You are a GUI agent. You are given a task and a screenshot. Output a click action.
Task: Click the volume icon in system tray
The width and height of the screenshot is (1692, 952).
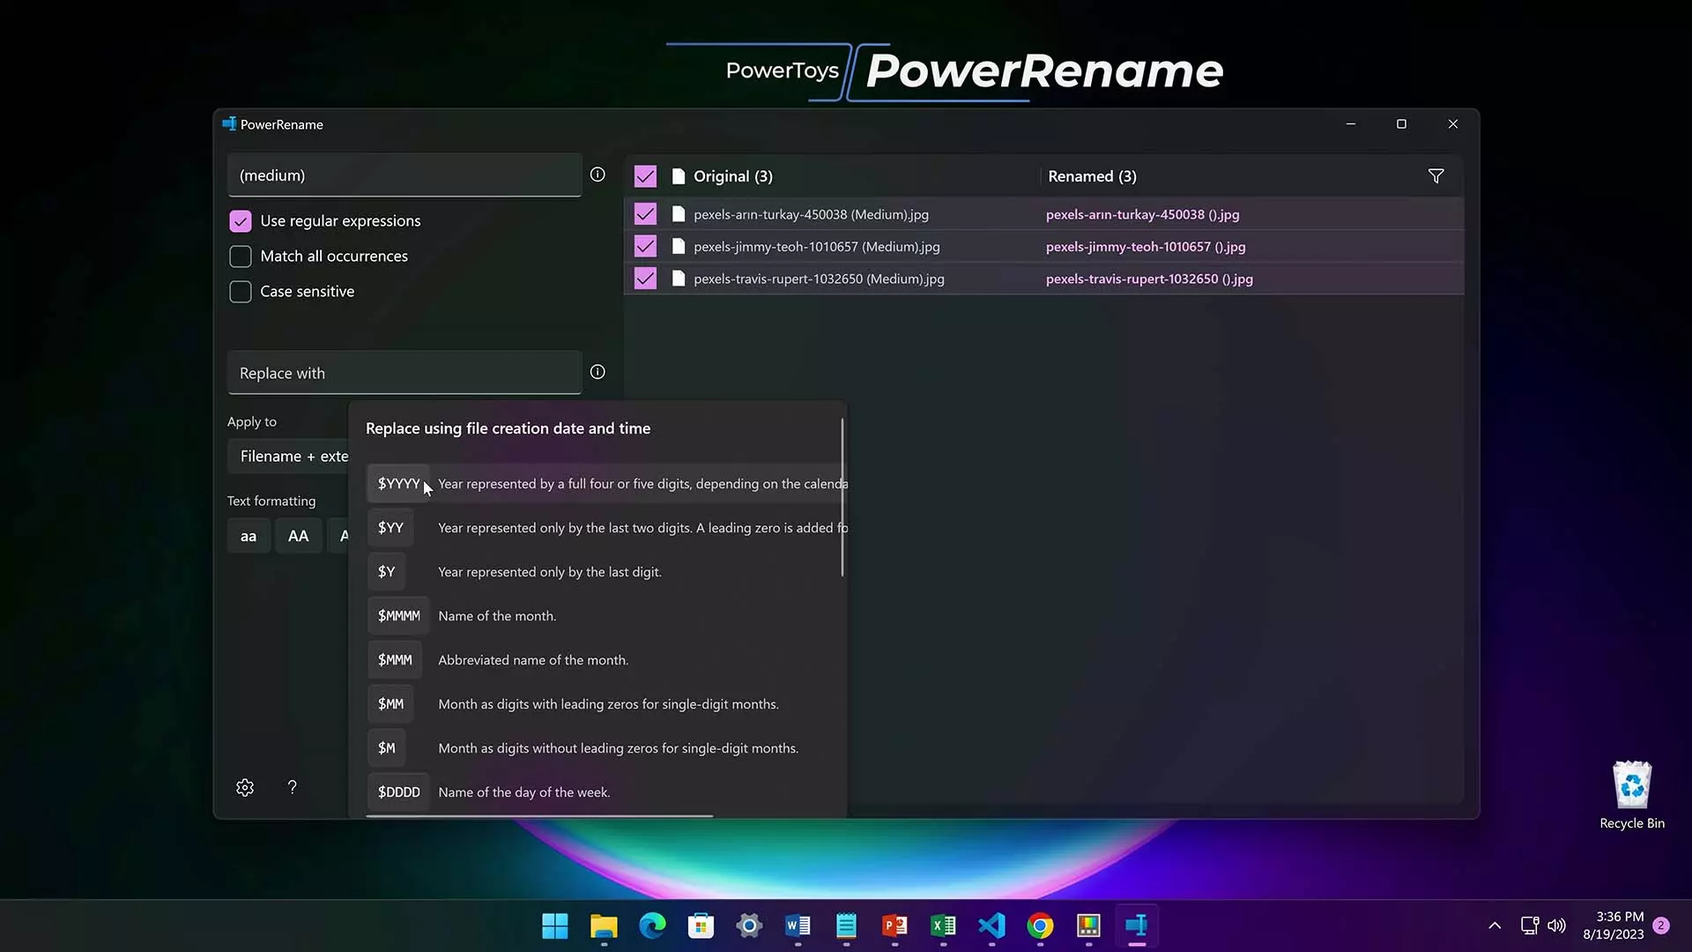(x=1557, y=926)
